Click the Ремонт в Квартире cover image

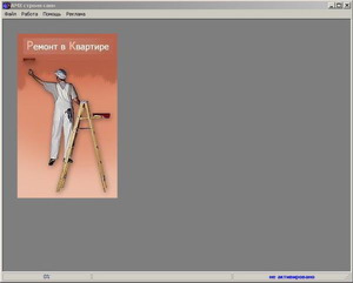pos(68,116)
